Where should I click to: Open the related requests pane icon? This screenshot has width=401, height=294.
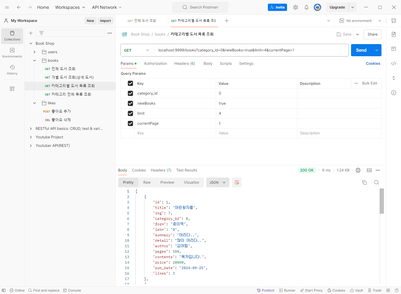(x=394, y=78)
